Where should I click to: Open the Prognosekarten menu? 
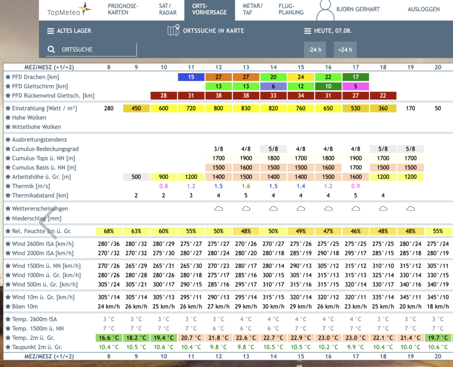(123, 9)
